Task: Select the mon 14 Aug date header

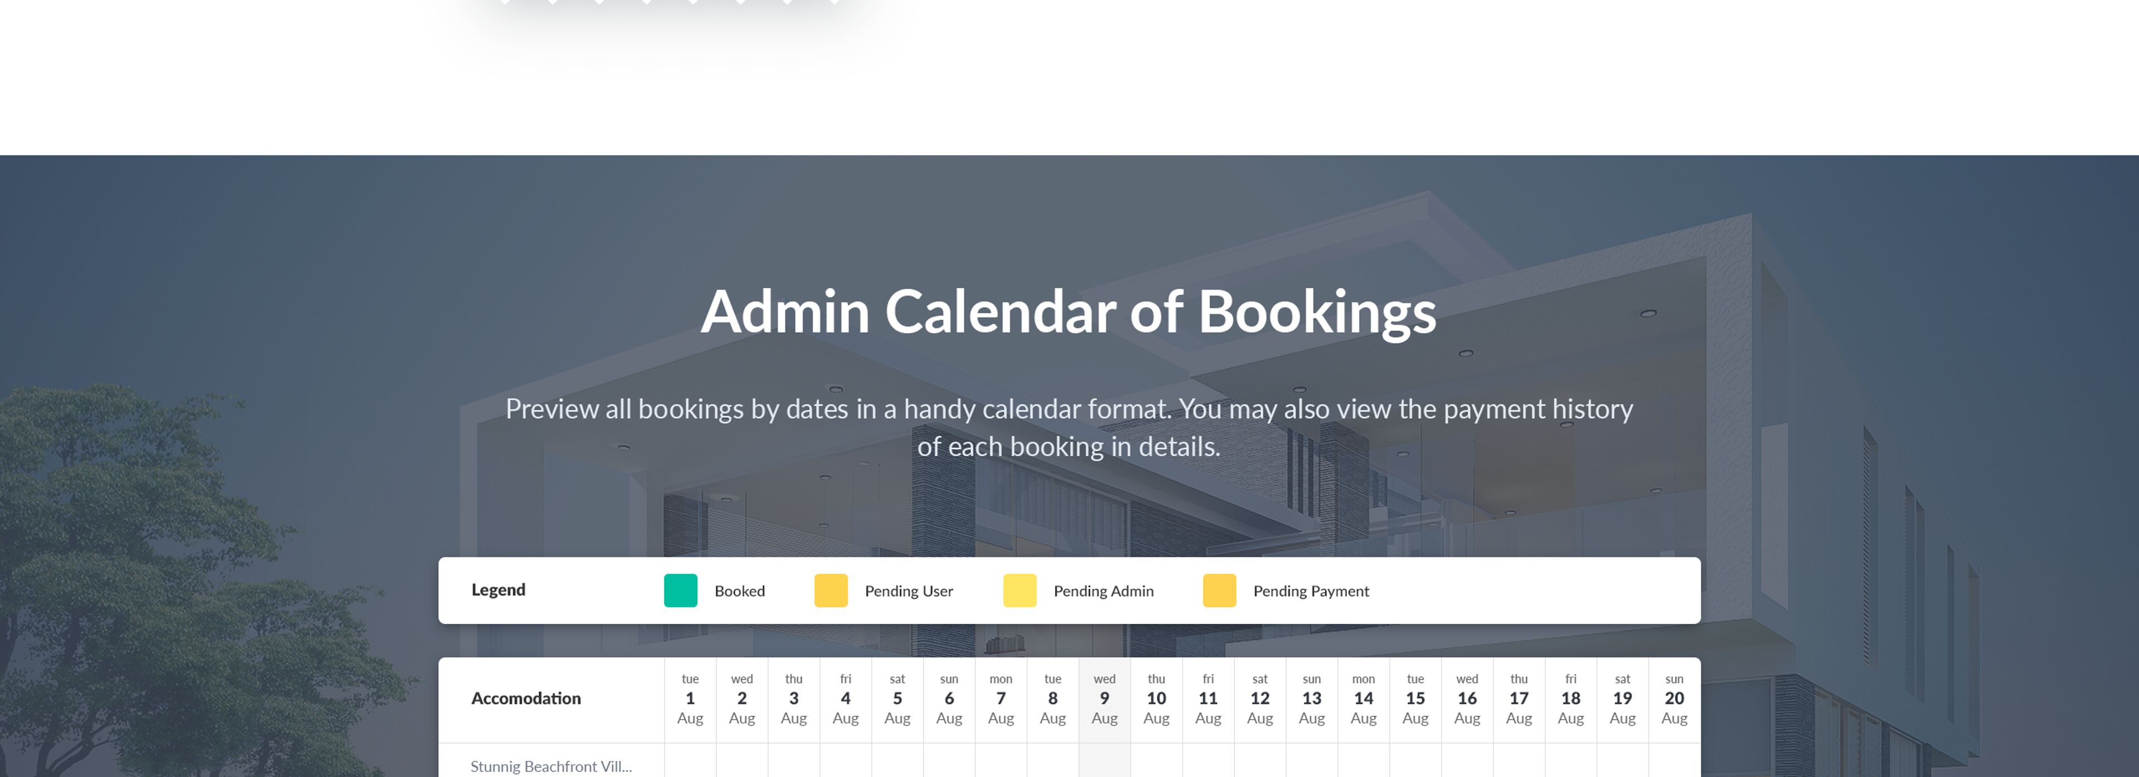Action: [1364, 699]
